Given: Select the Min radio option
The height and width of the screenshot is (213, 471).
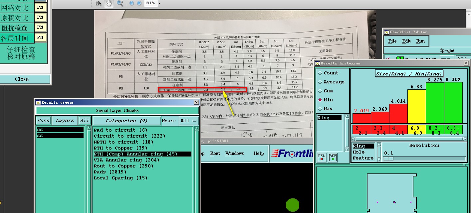Looking at the screenshot, I should tap(325, 100).
